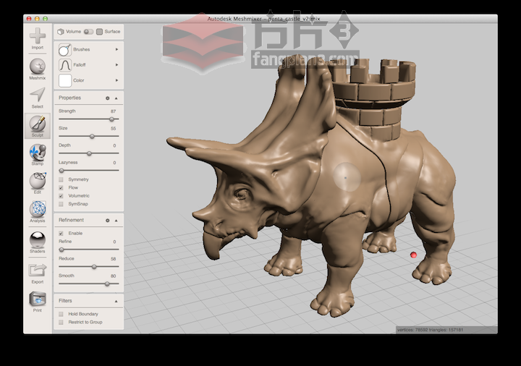Click the Smooth value 80

point(114,276)
